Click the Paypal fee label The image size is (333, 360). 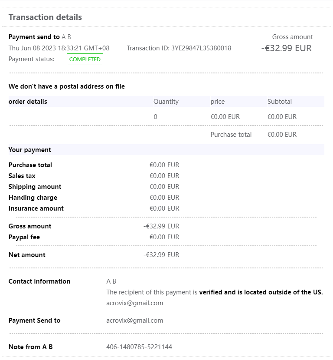[x=24, y=237]
